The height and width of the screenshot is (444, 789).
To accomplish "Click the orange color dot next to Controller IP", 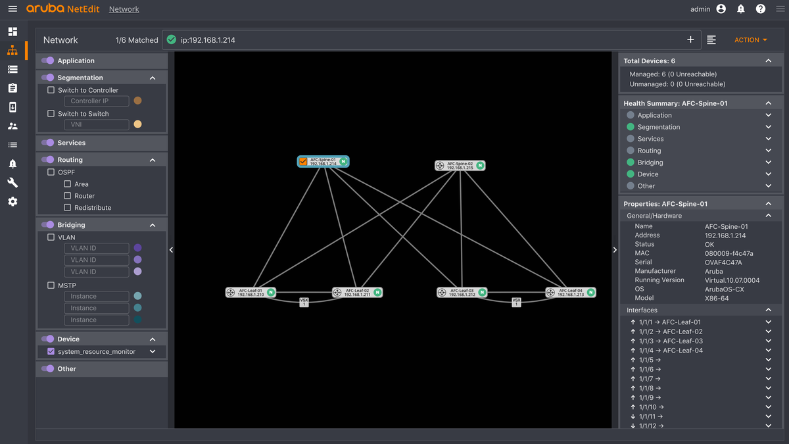I will click(x=137, y=101).
